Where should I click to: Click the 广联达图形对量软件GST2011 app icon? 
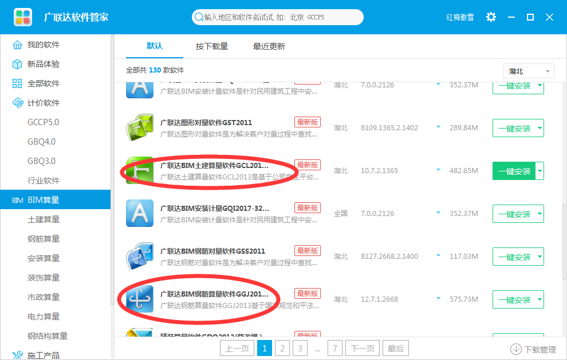(x=140, y=127)
